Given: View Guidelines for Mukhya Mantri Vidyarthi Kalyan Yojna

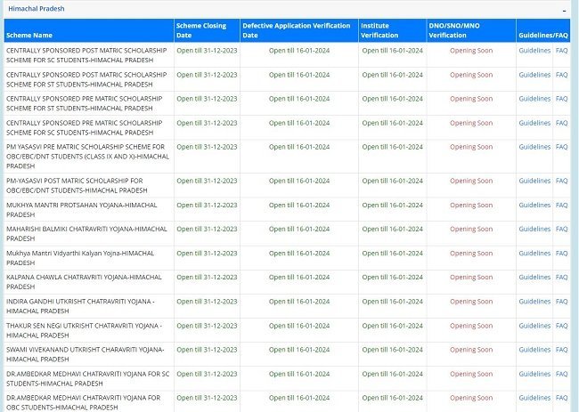Looking at the screenshot, I should (x=534, y=253).
